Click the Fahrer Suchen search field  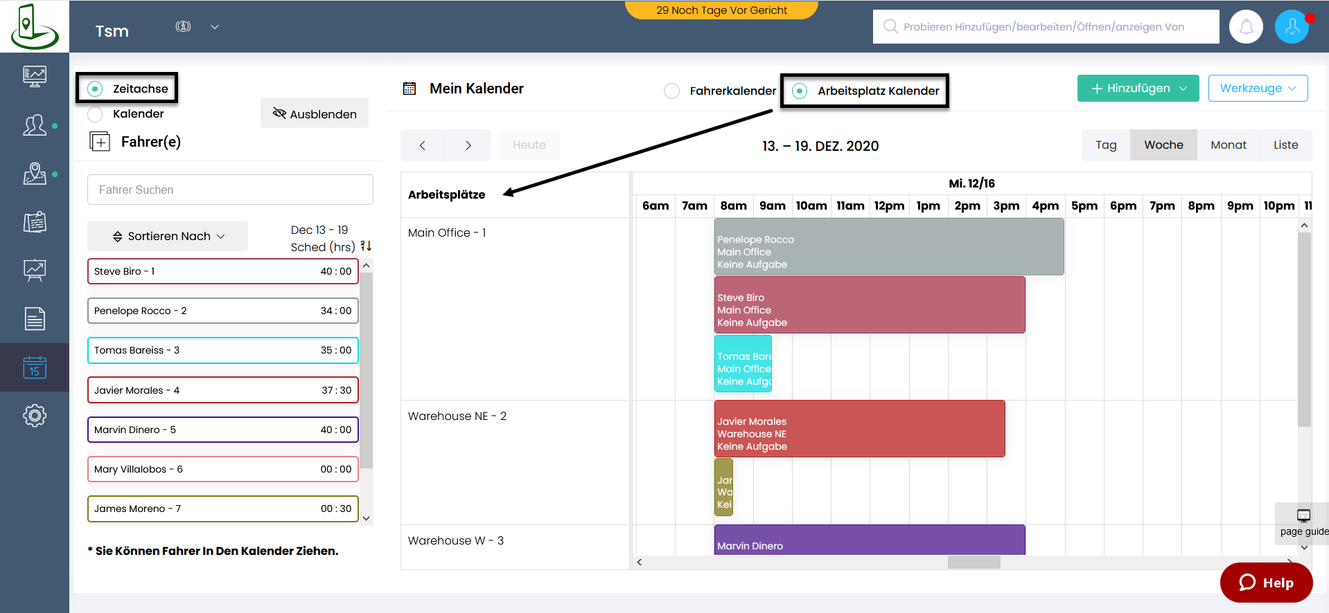pos(230,190)
